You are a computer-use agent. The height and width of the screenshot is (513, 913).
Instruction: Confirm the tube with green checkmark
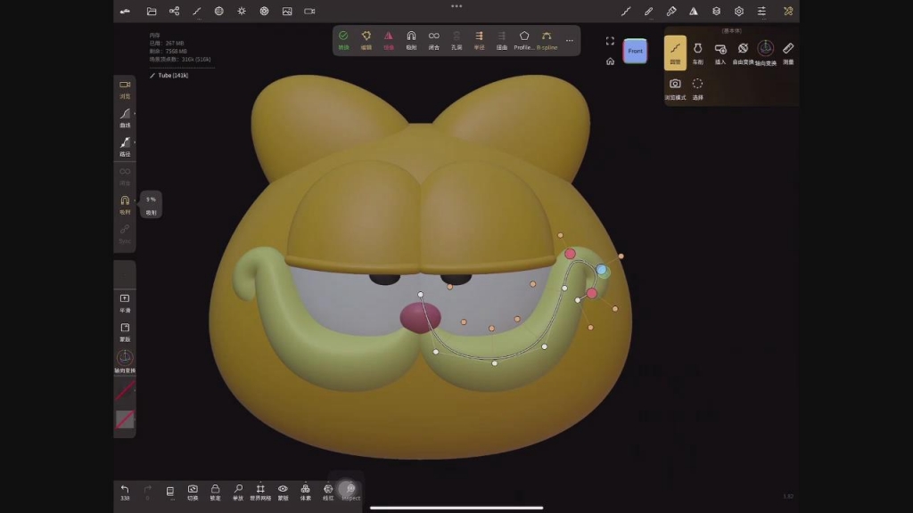343,40
